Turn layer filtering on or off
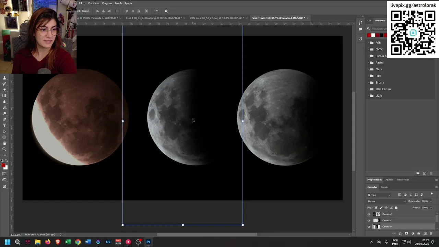439x247 pixels. click(431, 194)
